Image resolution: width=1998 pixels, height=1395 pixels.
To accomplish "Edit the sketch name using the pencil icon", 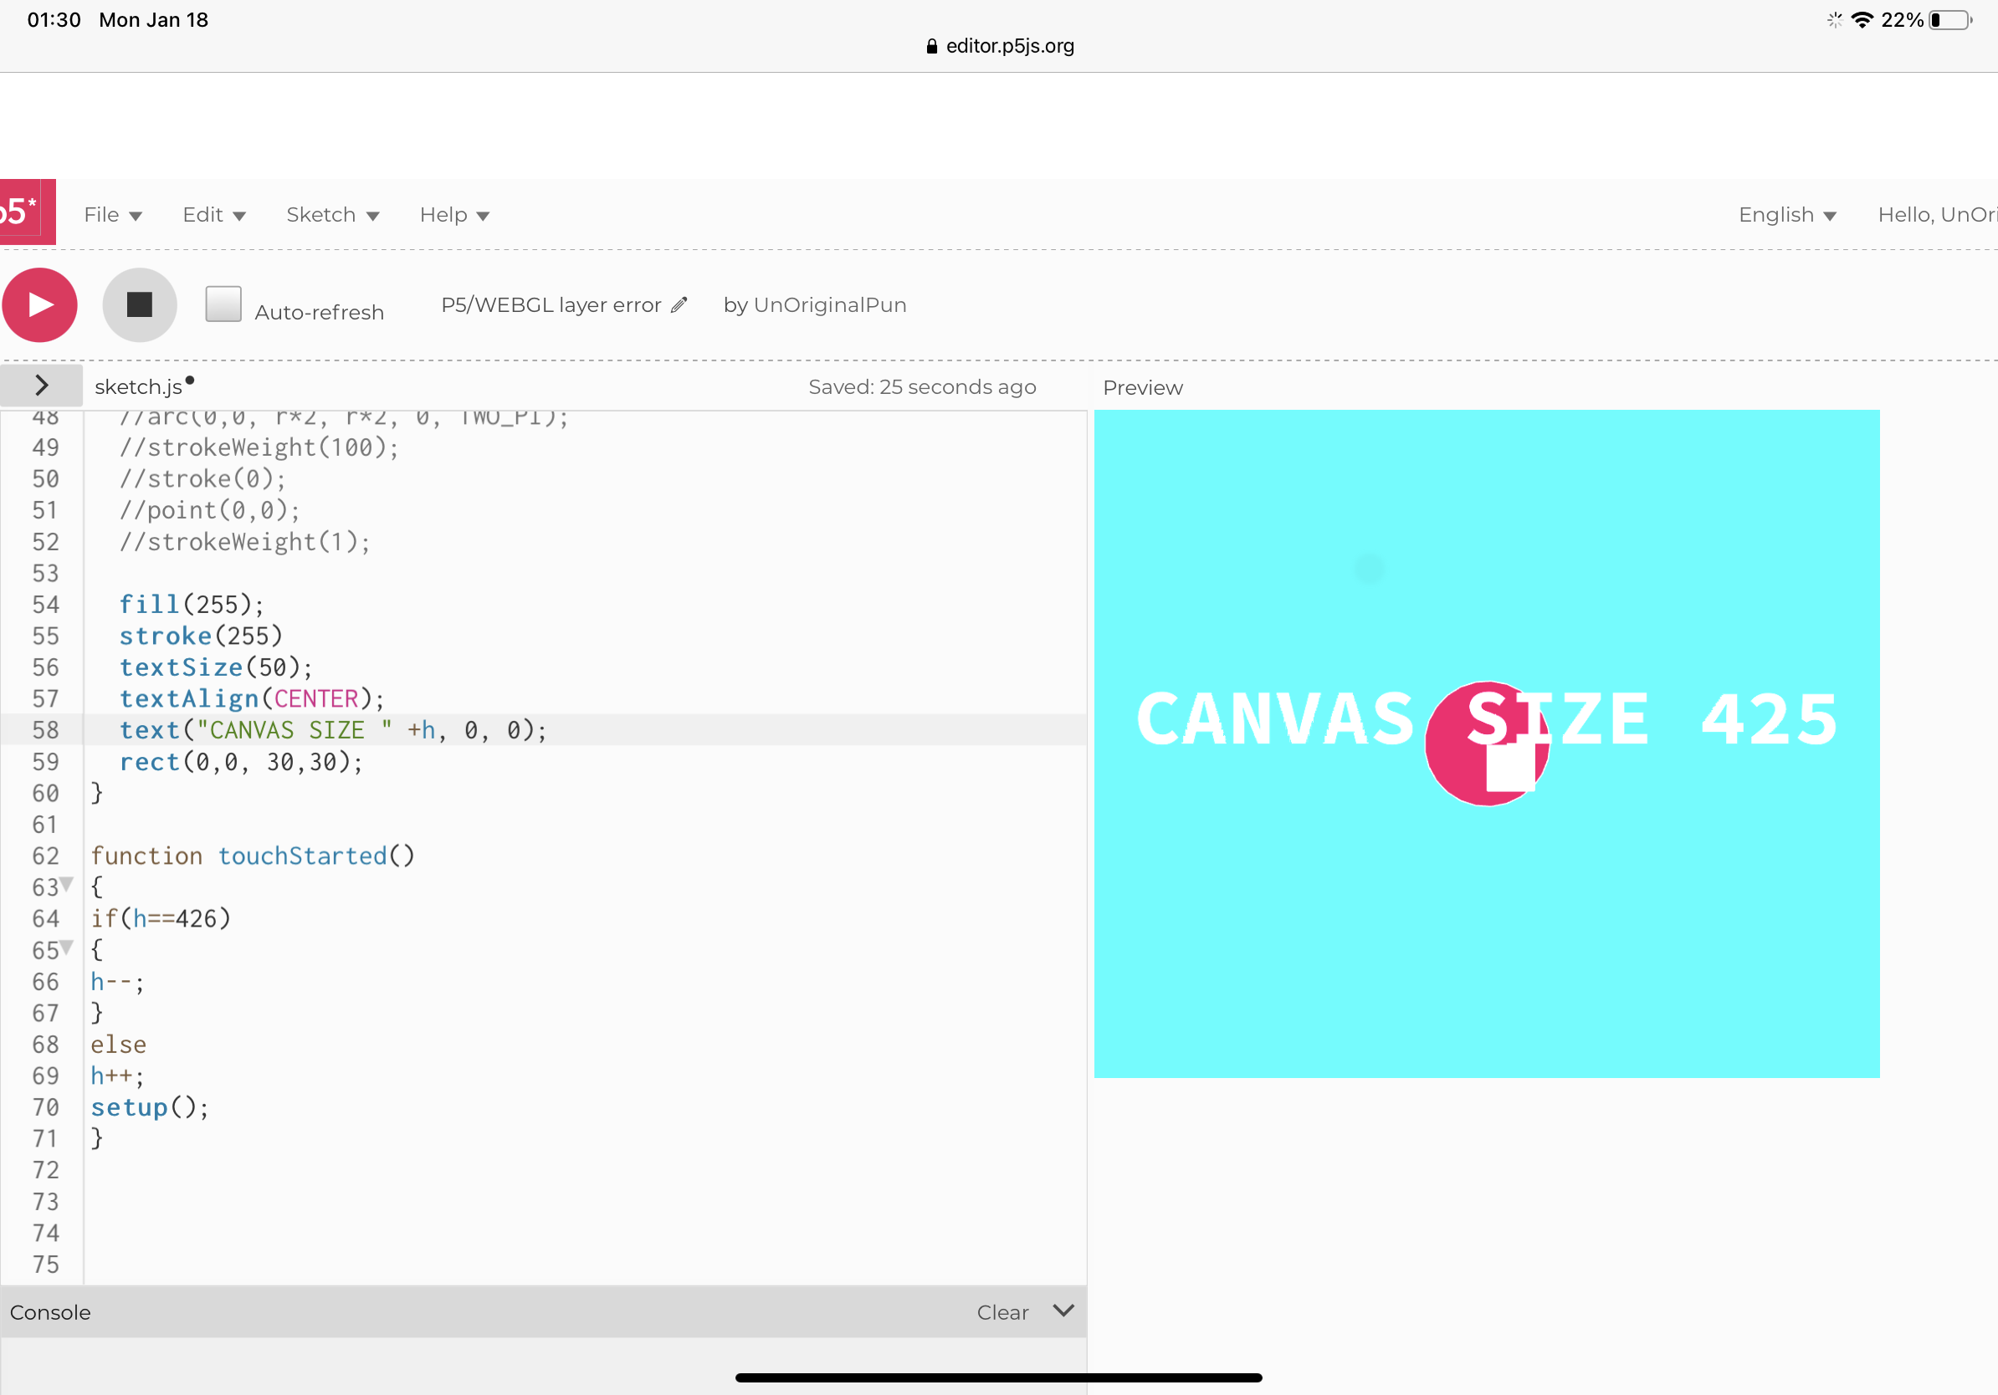I will pos(679,304).
